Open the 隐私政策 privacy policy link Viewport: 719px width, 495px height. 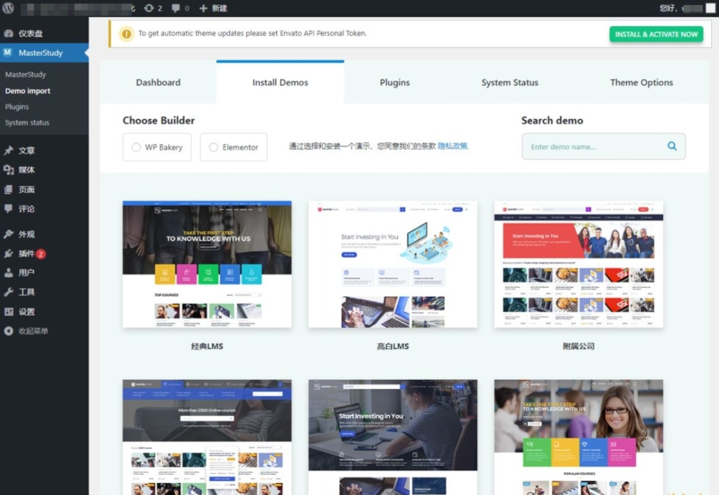(453, 146)
